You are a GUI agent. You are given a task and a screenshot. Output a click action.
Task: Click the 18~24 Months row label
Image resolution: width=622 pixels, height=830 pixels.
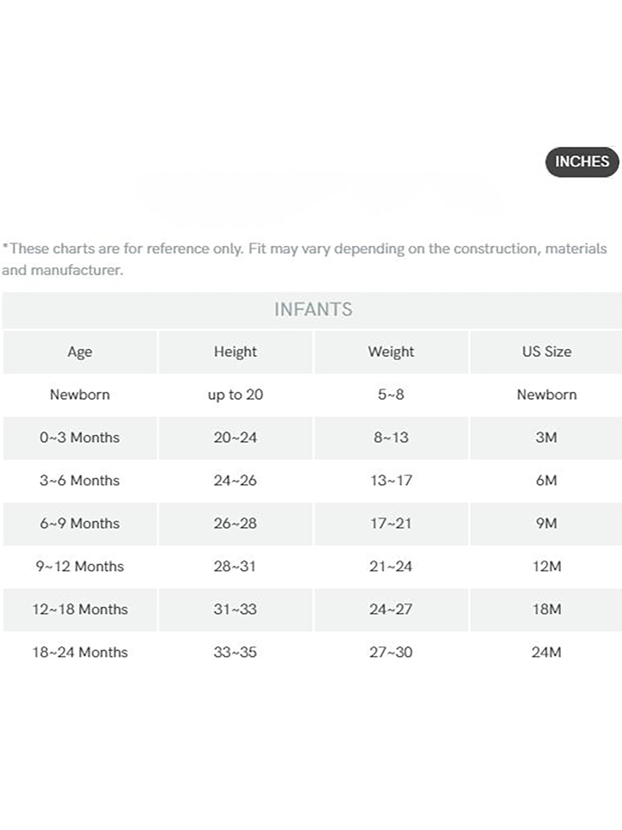(80, 652)
